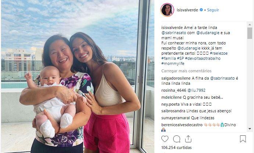Follow the account via Seguir
This screenshot has height=153, width=254.
213,10
